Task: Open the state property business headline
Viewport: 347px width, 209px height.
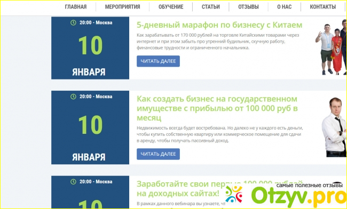Action: [217, 108]
